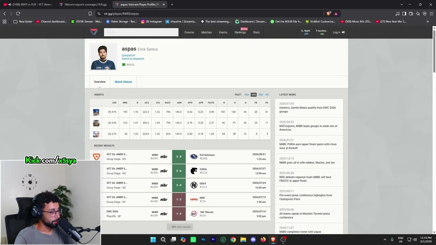Open the Events menu item
Viewport: 436px width, 245px height.
223,32
